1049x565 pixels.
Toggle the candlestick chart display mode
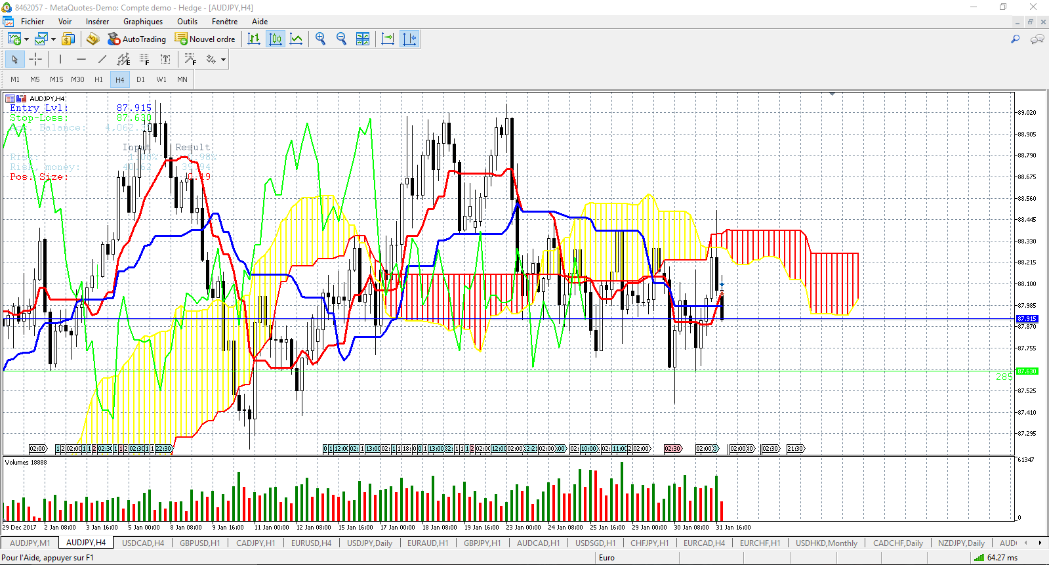click(276, 39)
